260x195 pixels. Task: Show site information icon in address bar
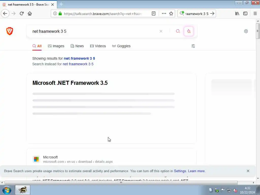click(55, 14)
